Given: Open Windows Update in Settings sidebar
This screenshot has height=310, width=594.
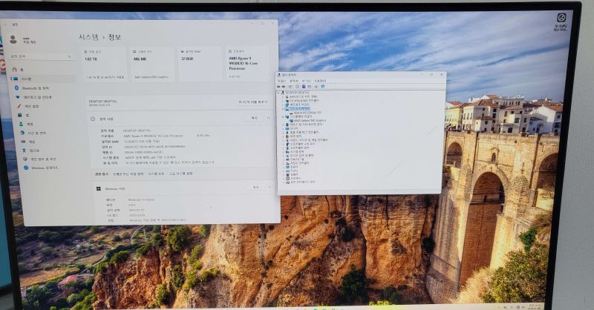Looking at the screenshot, I should (x=41, y=168).
